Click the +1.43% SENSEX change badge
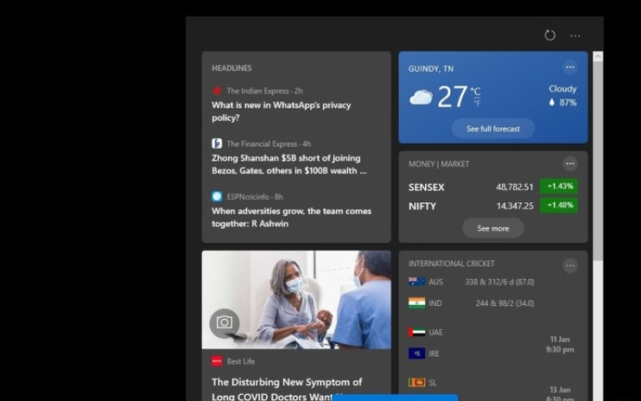Image resolution: width=641 pixels, height=401 pixels. pos(559,186)
